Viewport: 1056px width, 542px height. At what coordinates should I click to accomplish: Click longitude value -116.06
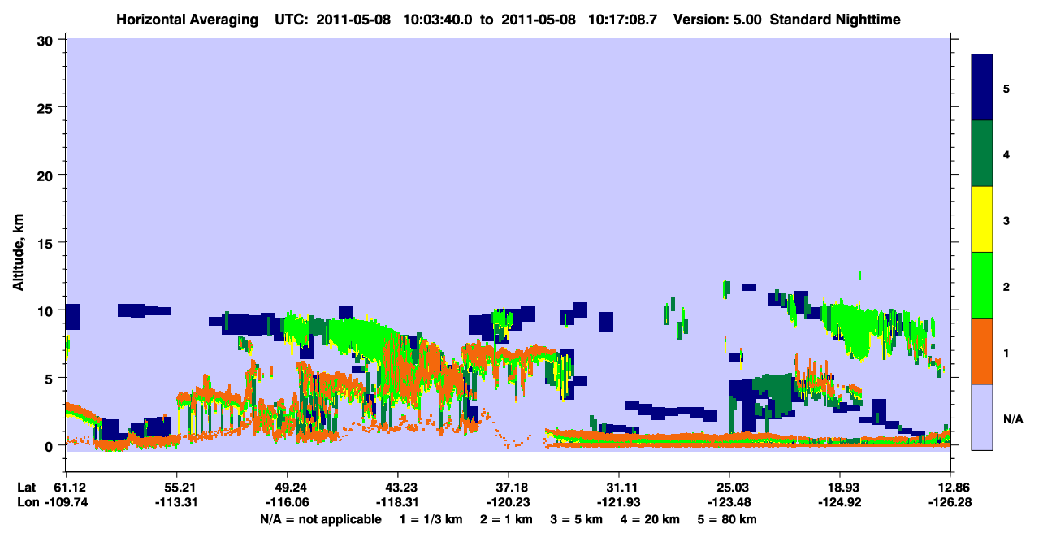coord(288,501)
